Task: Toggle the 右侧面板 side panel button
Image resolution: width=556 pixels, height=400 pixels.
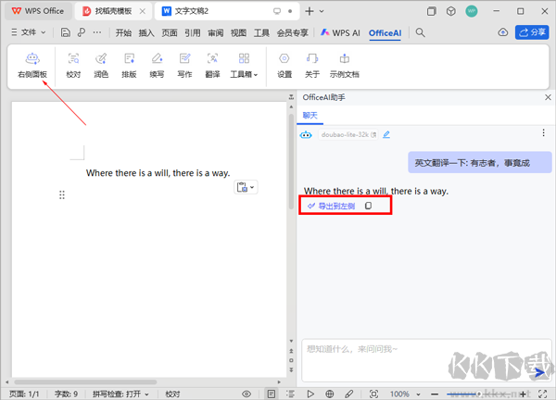Action: coord(32,65)
